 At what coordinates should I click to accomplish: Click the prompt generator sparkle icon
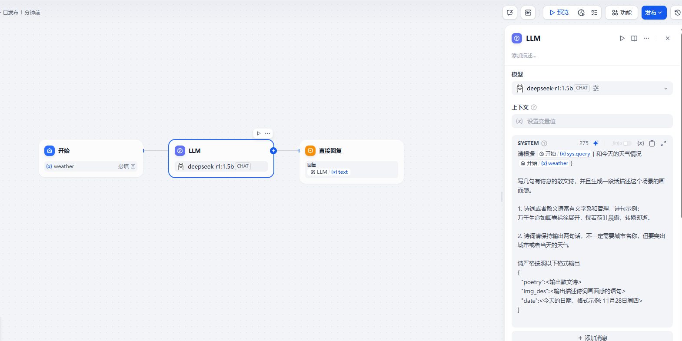[x=596, y=143]
